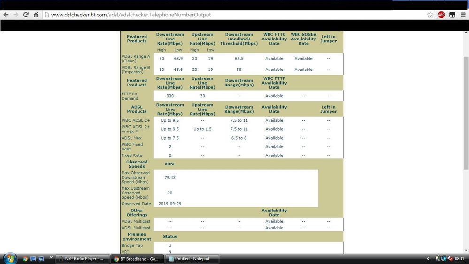This screenshot has height=264, width=469.
Task: Click the 08:41 system clock
Action: 460,259
